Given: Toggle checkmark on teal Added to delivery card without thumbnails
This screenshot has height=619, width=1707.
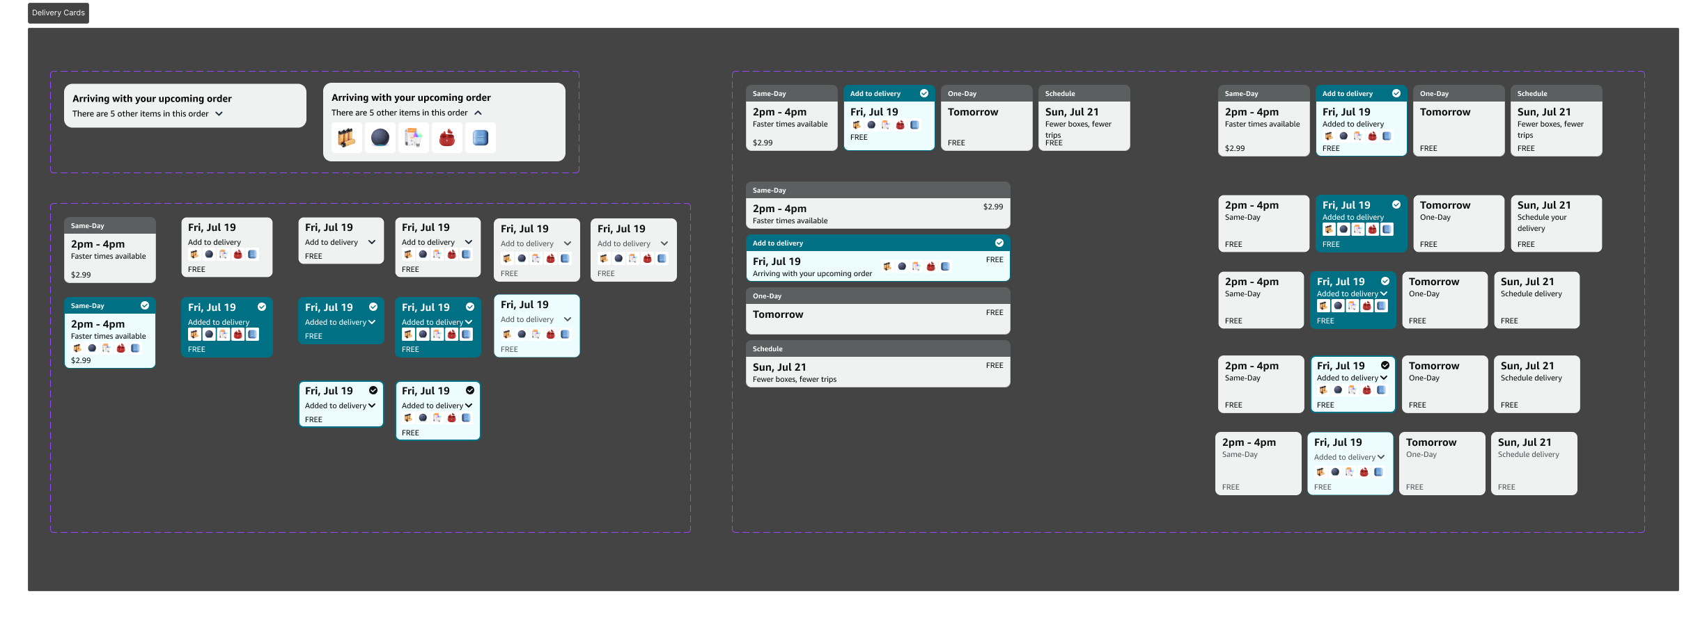Looking at the screenshot, I should (x=373, y=307).
